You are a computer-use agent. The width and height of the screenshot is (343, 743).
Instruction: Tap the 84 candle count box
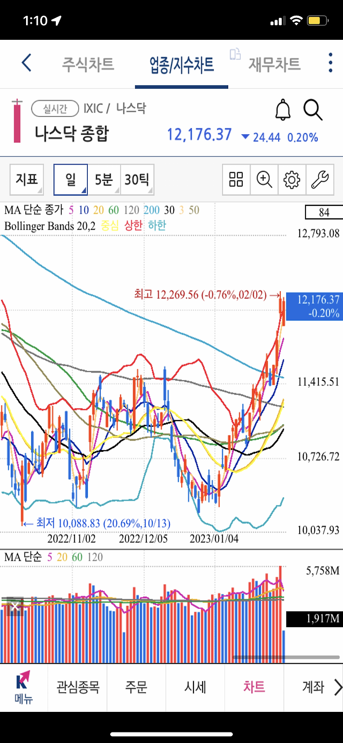324,212
